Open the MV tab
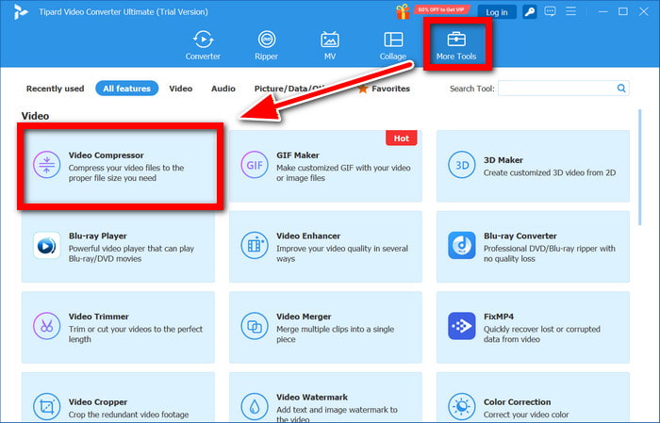Image resolution: width=660 pixels, height=423 pixels. coord(329,46)
